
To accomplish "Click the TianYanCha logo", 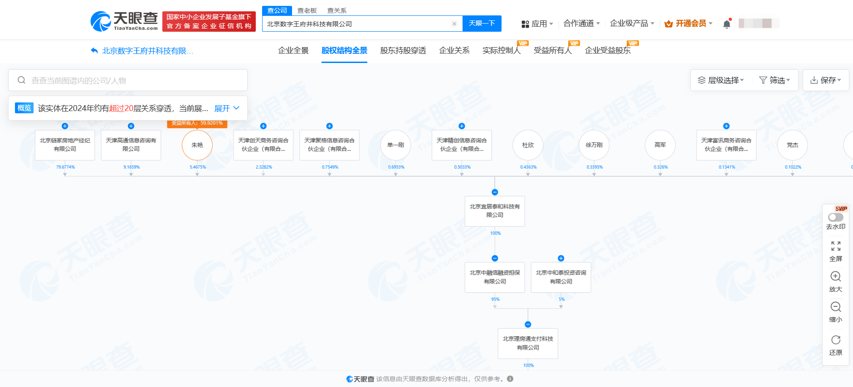I will [x=124, y=21].
